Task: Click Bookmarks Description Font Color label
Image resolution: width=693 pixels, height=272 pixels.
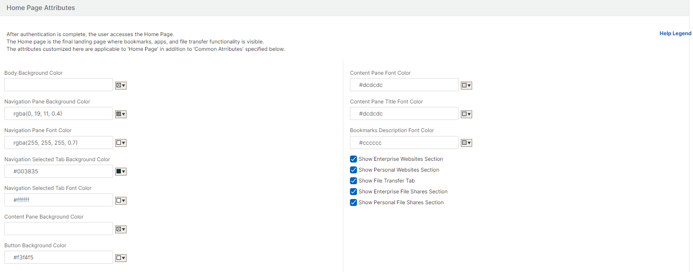Action: (x=392, y=130)
